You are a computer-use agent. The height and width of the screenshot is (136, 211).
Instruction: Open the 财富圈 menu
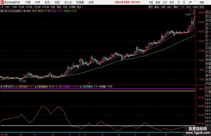pos(80,2)
